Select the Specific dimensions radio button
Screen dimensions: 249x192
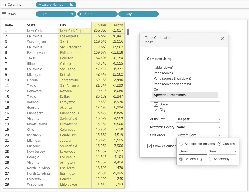[181, 144]
